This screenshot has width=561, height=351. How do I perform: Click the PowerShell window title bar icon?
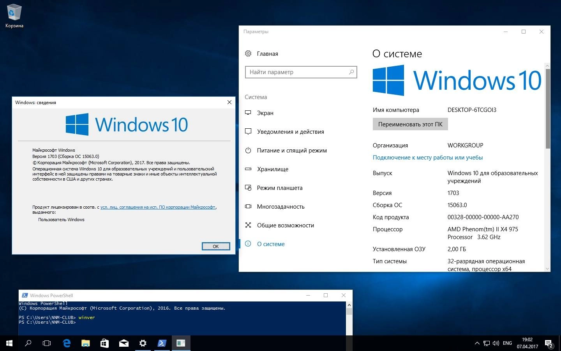tap(25, 295)
